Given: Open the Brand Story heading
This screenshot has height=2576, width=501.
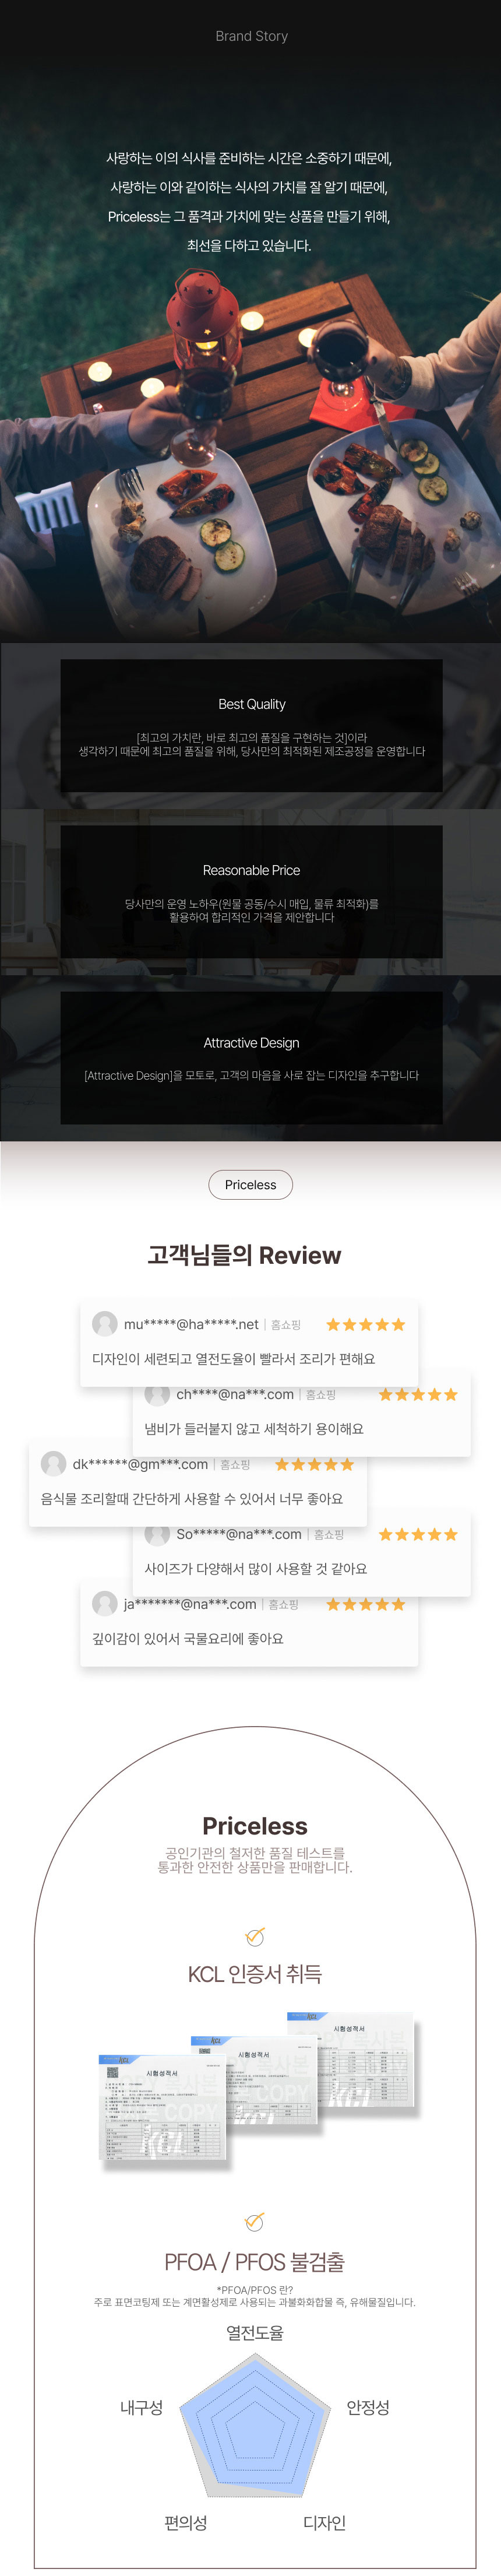Looking at the screenshot, I should (251, 36).
